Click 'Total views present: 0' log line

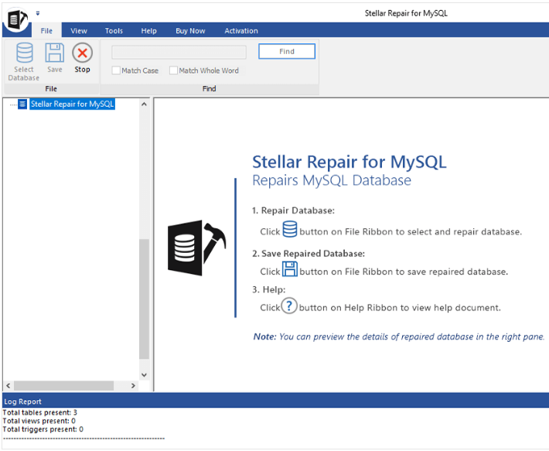[39, 421]
